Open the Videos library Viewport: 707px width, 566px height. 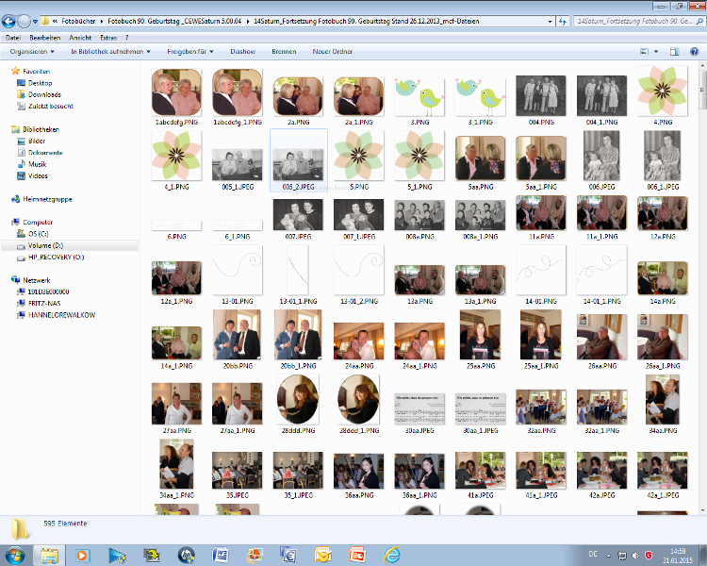(38, 176)
